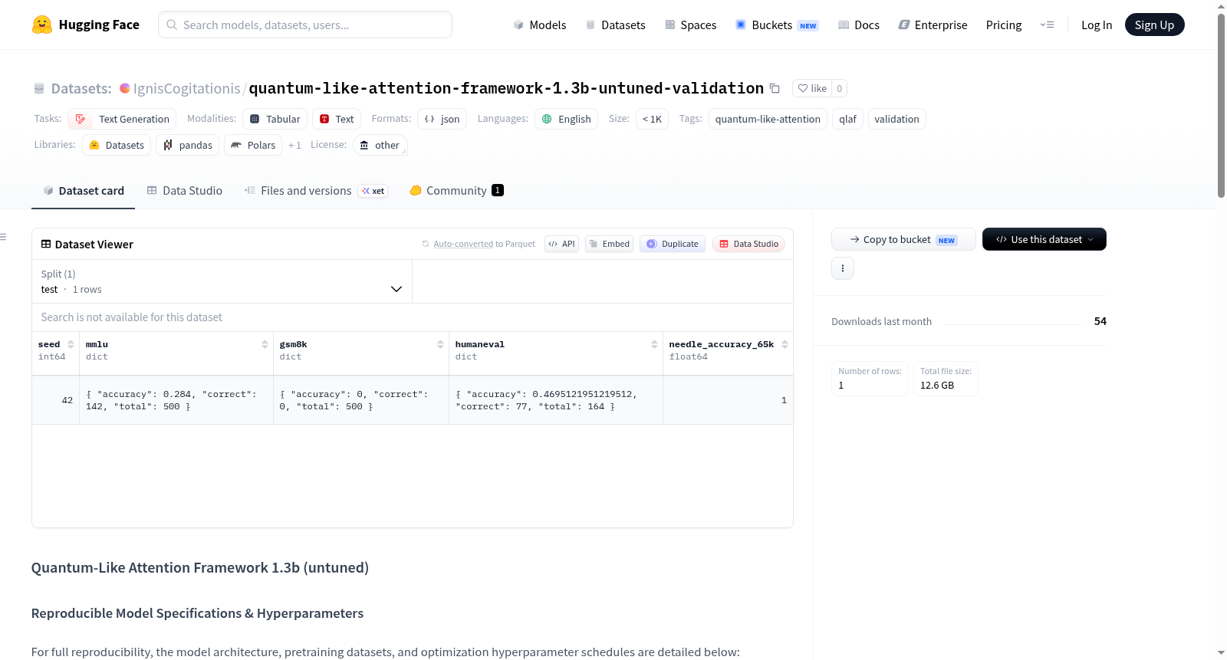The height and width of the screenshot is (660, 1227).
Task: Click the Dataset Viewer table icon
Action: 46,244
